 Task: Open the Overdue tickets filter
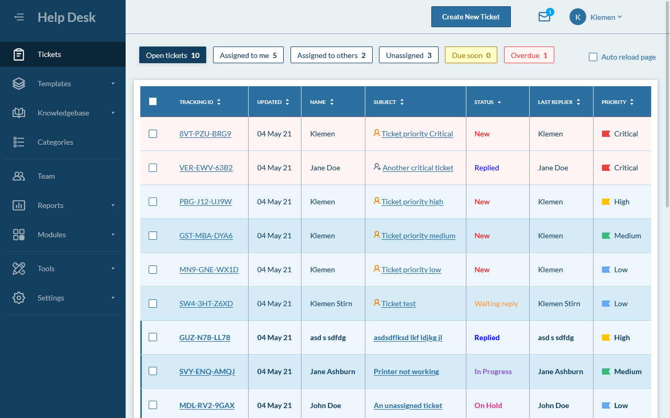529,55
